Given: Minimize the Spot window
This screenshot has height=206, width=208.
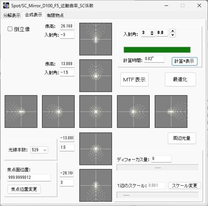Looking at the screenshot, I should (x=166, y=6).
